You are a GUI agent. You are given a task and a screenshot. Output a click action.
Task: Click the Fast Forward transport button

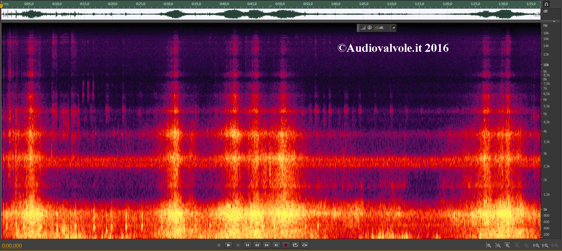pyautogui.click(x=267, y=245)
